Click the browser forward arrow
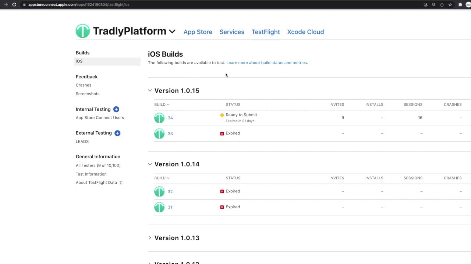This screenshot has height=264, width=471. click(x=6, y=4)
